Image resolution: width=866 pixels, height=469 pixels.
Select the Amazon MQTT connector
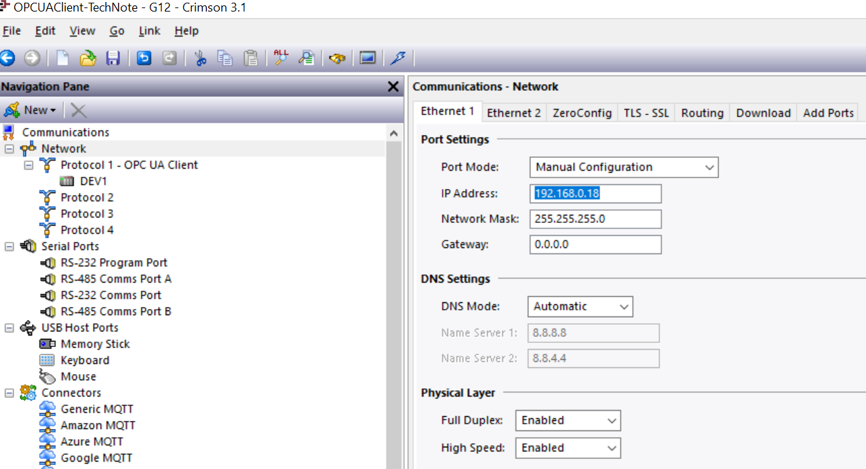98,425
